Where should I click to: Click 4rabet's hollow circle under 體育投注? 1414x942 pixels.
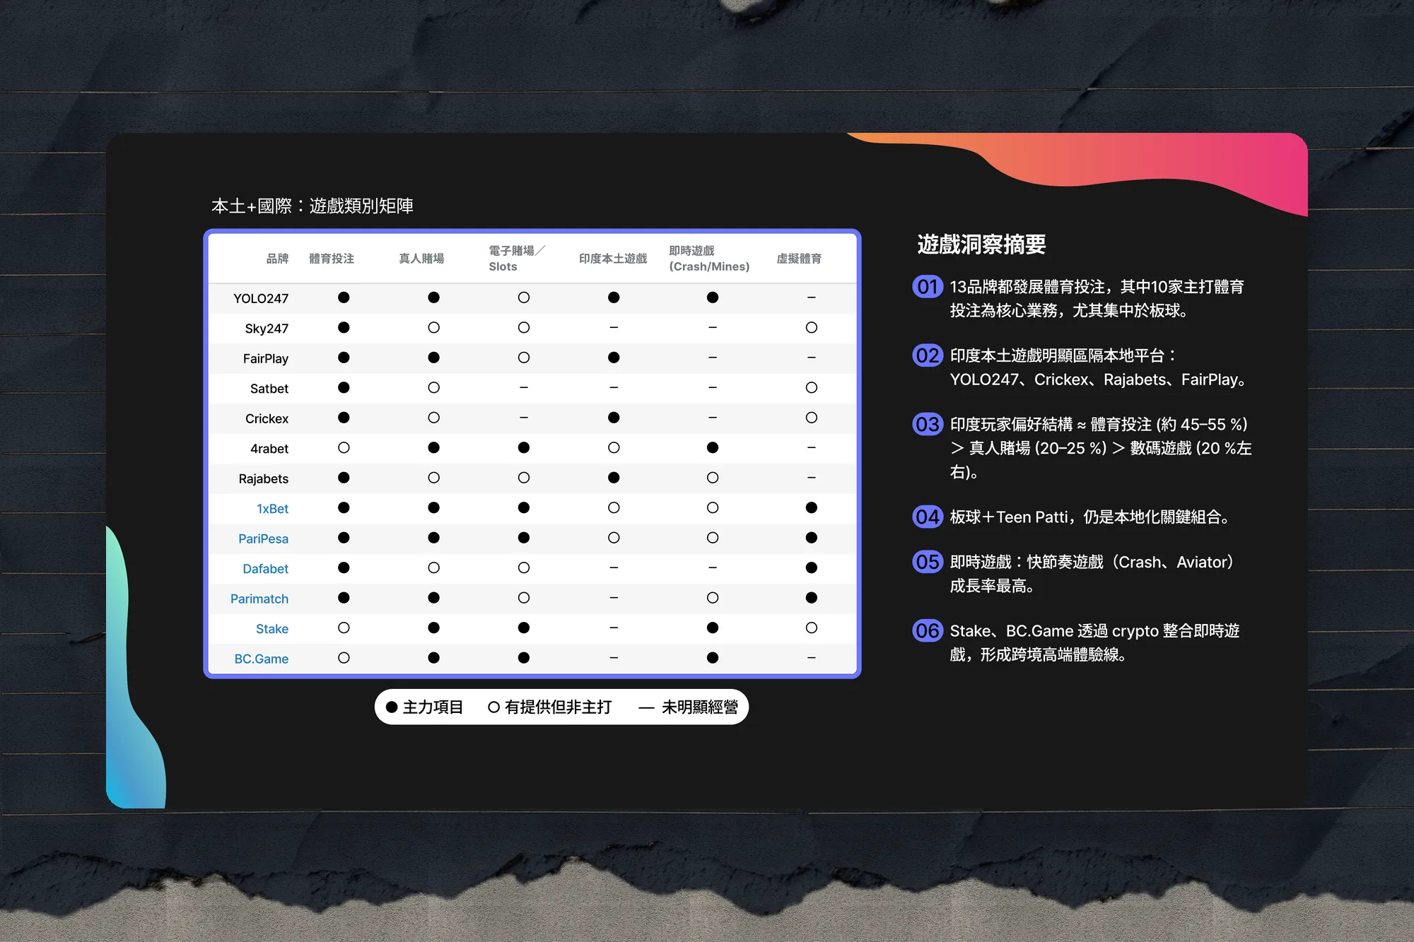pos(344,447)
